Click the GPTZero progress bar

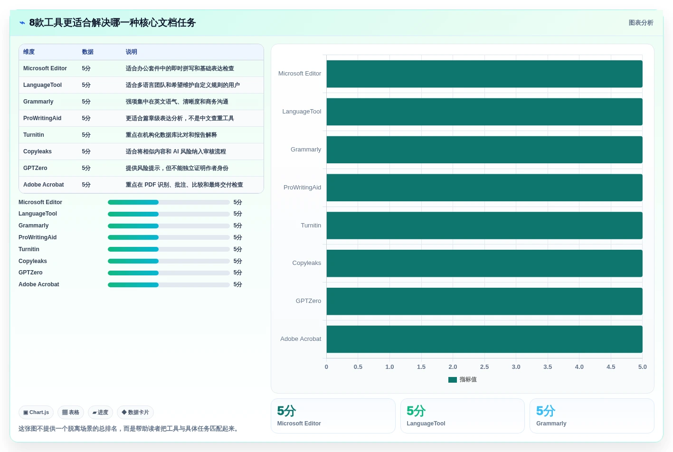169,273
